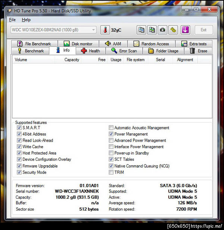Image resolution: width=224 pixels, height=230 pixels.
Task: Click the copy screenshot to clipboard icon
Action: (x=152, y=30)
